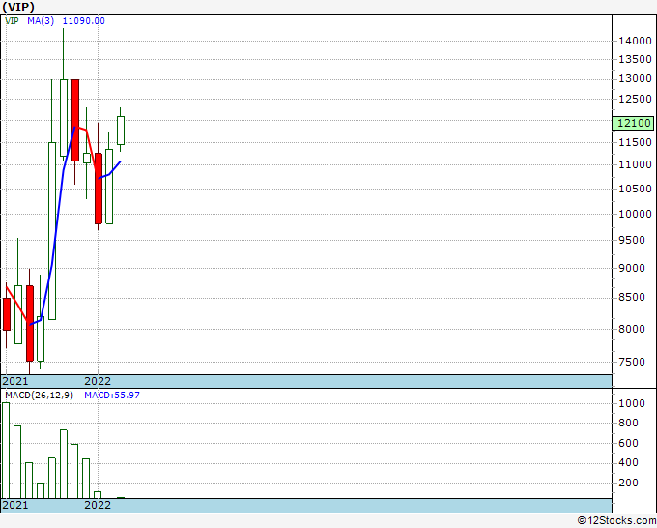The width and height of the screenshot is (657, 528).
Task: Click the 13000 price axis label
Action: pyautogui.click(x=635, y=79)
